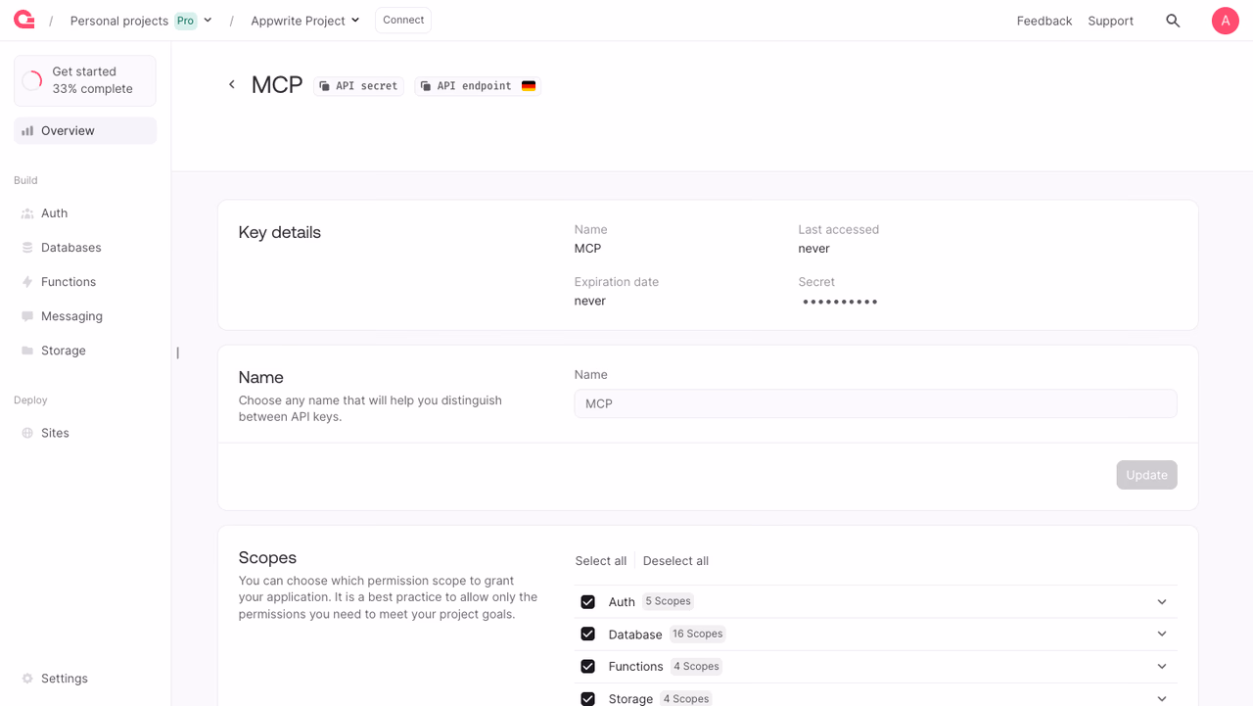Screen dimensions: 1253x706
Task: Toggle the sidebar collapse handle
Action: [177, 353]
